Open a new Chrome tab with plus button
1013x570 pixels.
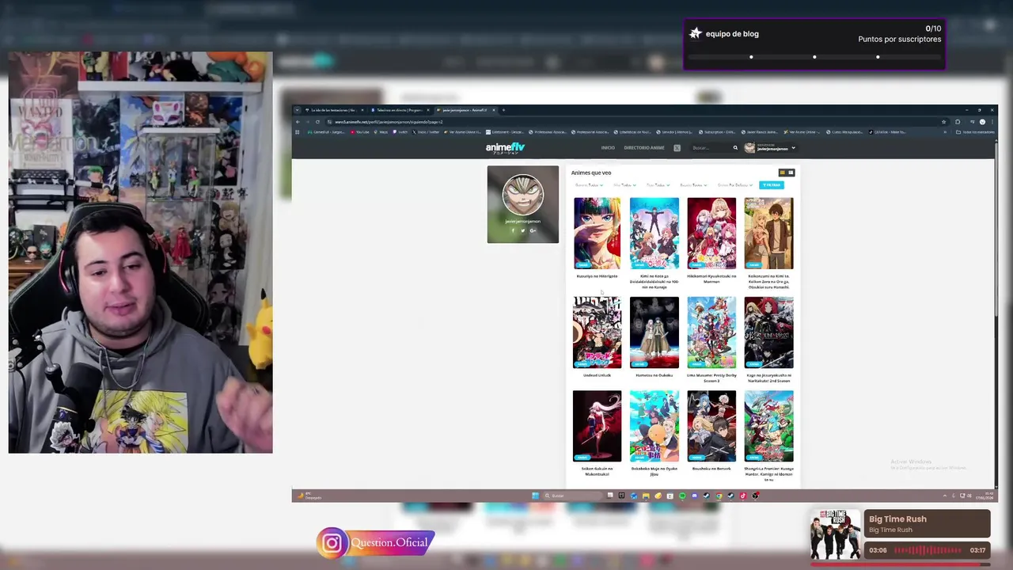click(503, 110)
